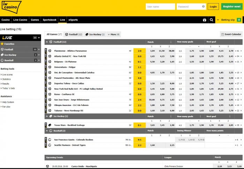The height and width of the screenshot is (169, 244).
Task: Open the Live Casino menu item
Action: pyautogui.click(x=20, y=20)
